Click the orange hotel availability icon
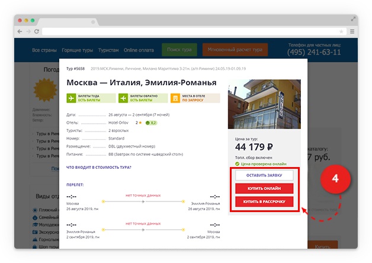Viewport: 372px width, 263px height. coord(175,98)
